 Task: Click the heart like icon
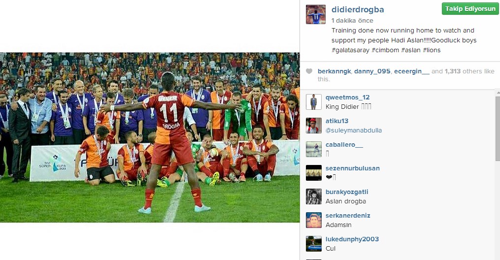(x=309, y=71)
